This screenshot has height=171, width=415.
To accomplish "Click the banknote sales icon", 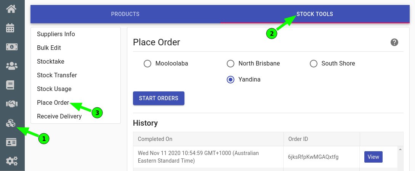I will coord(12,47).
